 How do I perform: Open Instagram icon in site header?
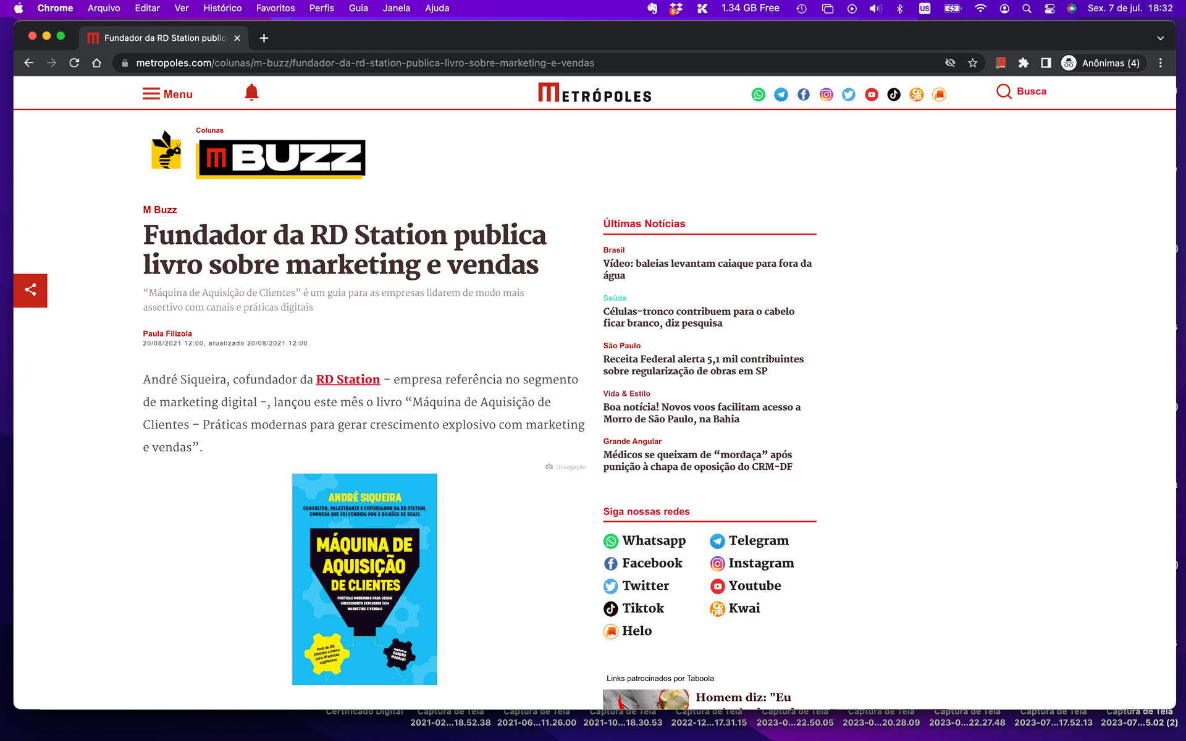[826, 94]
